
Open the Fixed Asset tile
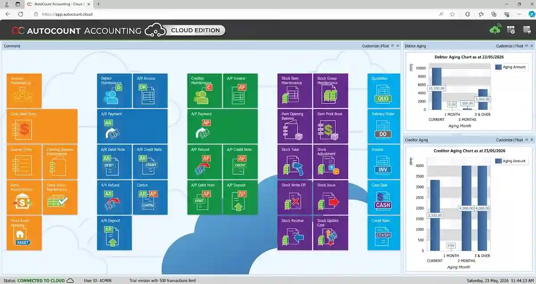pyautogui.click(x=24, y=233)
